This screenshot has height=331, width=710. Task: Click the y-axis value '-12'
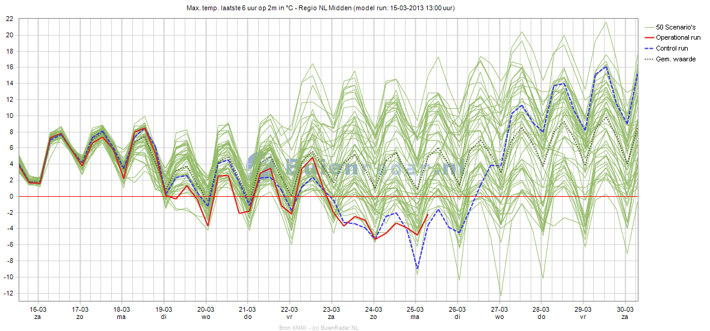[8, 294]
